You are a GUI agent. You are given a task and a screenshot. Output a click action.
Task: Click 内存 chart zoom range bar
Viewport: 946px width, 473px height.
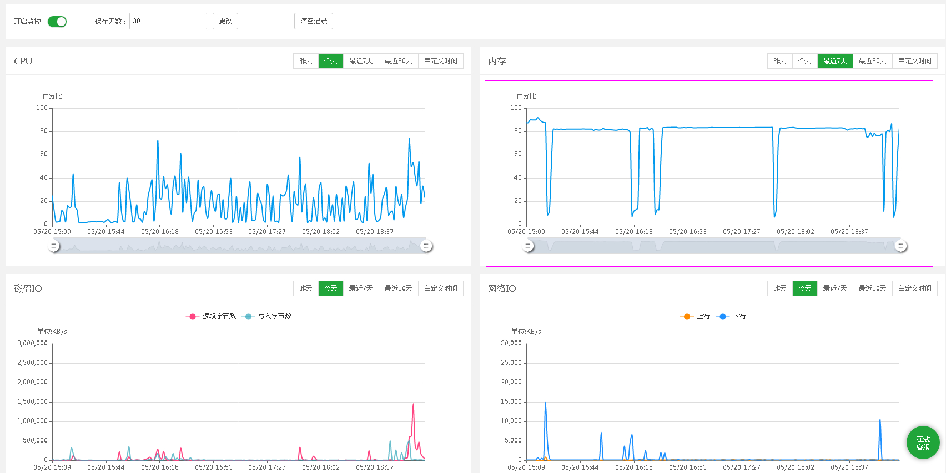click(x=714, y=246)
